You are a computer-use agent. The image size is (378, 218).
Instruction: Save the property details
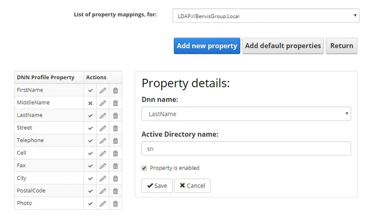point(157,186)
